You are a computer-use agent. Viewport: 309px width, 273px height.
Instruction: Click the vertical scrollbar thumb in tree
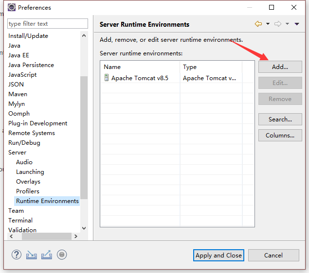click(84, 137)
